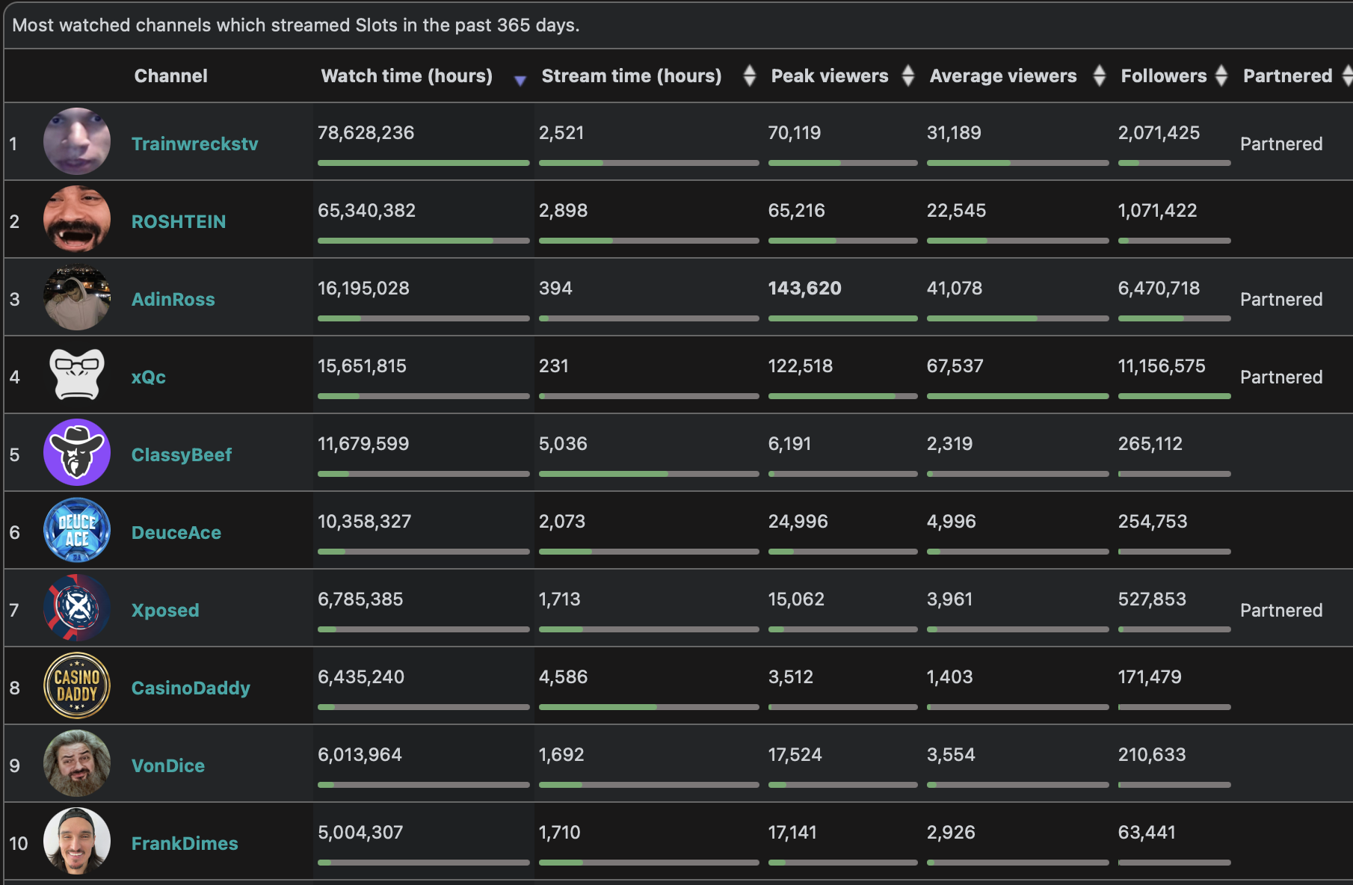Select the Peak viewers column header

(x=828, y=75)
